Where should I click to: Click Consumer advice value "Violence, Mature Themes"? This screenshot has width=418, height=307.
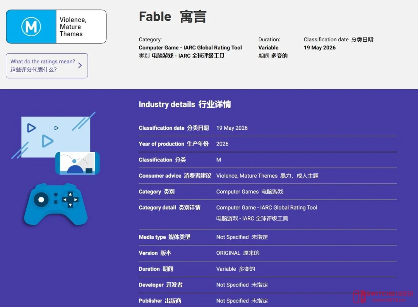pos(247,176)
